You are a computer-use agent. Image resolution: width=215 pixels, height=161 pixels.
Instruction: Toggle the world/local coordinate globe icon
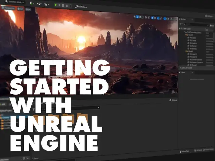146,17
